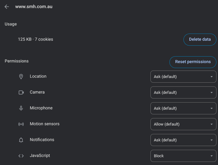
Task: Click the JavaScript permission label
Action: click(40, 156)
